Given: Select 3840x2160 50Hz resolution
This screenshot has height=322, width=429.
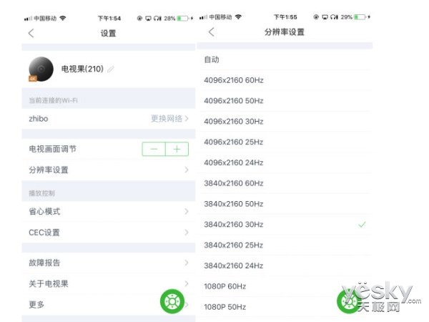Looking at the screenshot, I should [285, 204].
